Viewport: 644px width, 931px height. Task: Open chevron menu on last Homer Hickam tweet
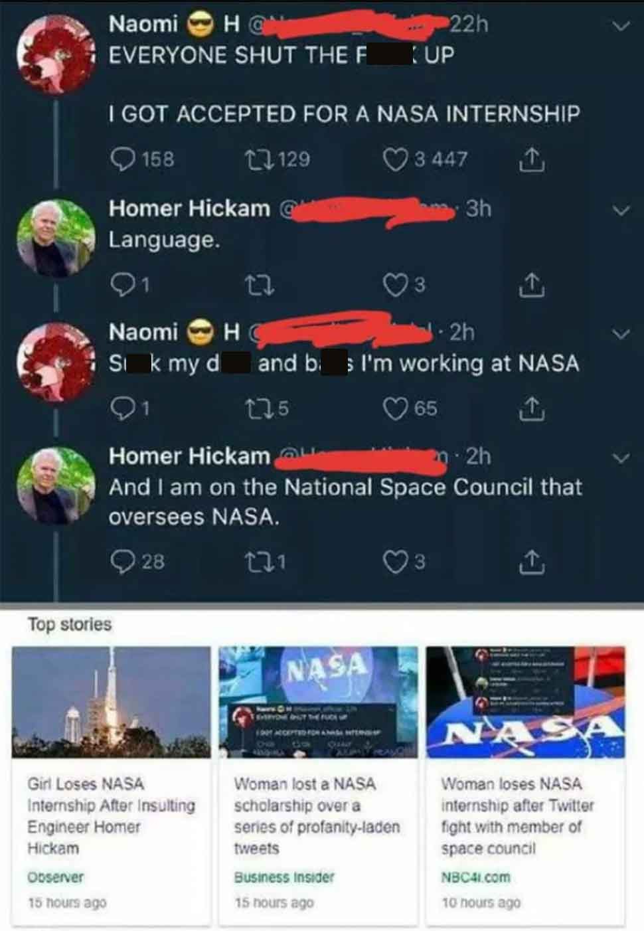[x=620, y=459]
